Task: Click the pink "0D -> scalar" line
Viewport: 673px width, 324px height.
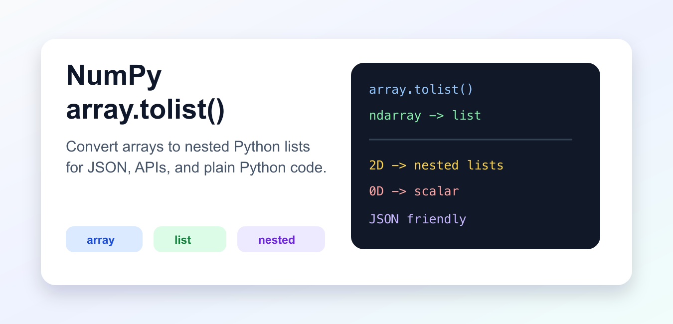Action: 414,191
